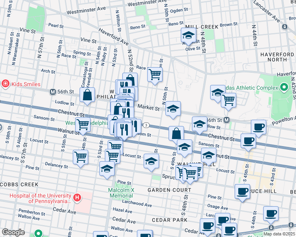Click the COBBS CREEK neighborhood label
The height and width of the screenshot is (237, 296).
point(19,184)
